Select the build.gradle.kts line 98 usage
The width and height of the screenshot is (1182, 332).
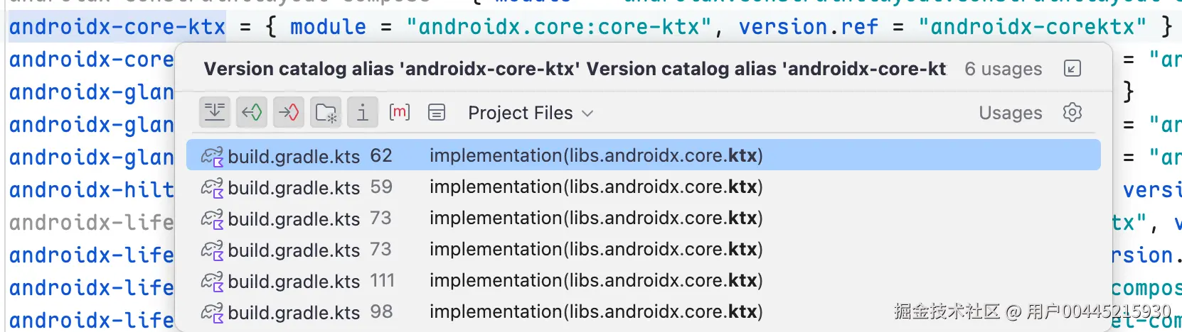(596, 312)
